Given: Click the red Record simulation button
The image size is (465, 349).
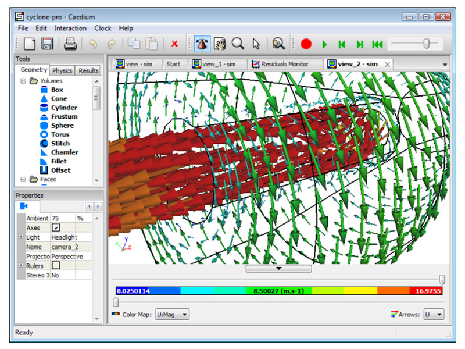Looking at the screenshot, I should coord(306,44).
